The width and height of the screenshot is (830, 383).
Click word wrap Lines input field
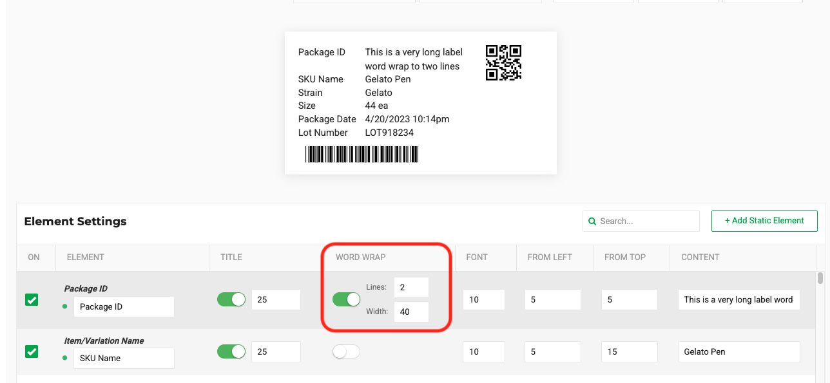(411, 287)
